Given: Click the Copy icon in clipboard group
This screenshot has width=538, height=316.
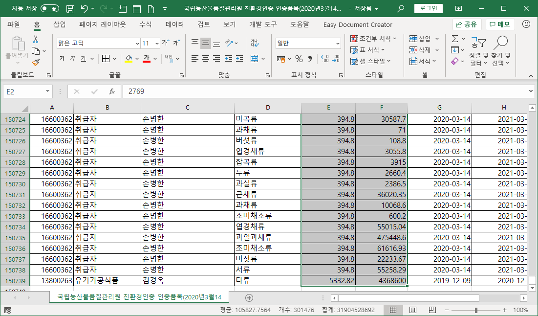Looking at the screenshot, I should tap(36, 51).
